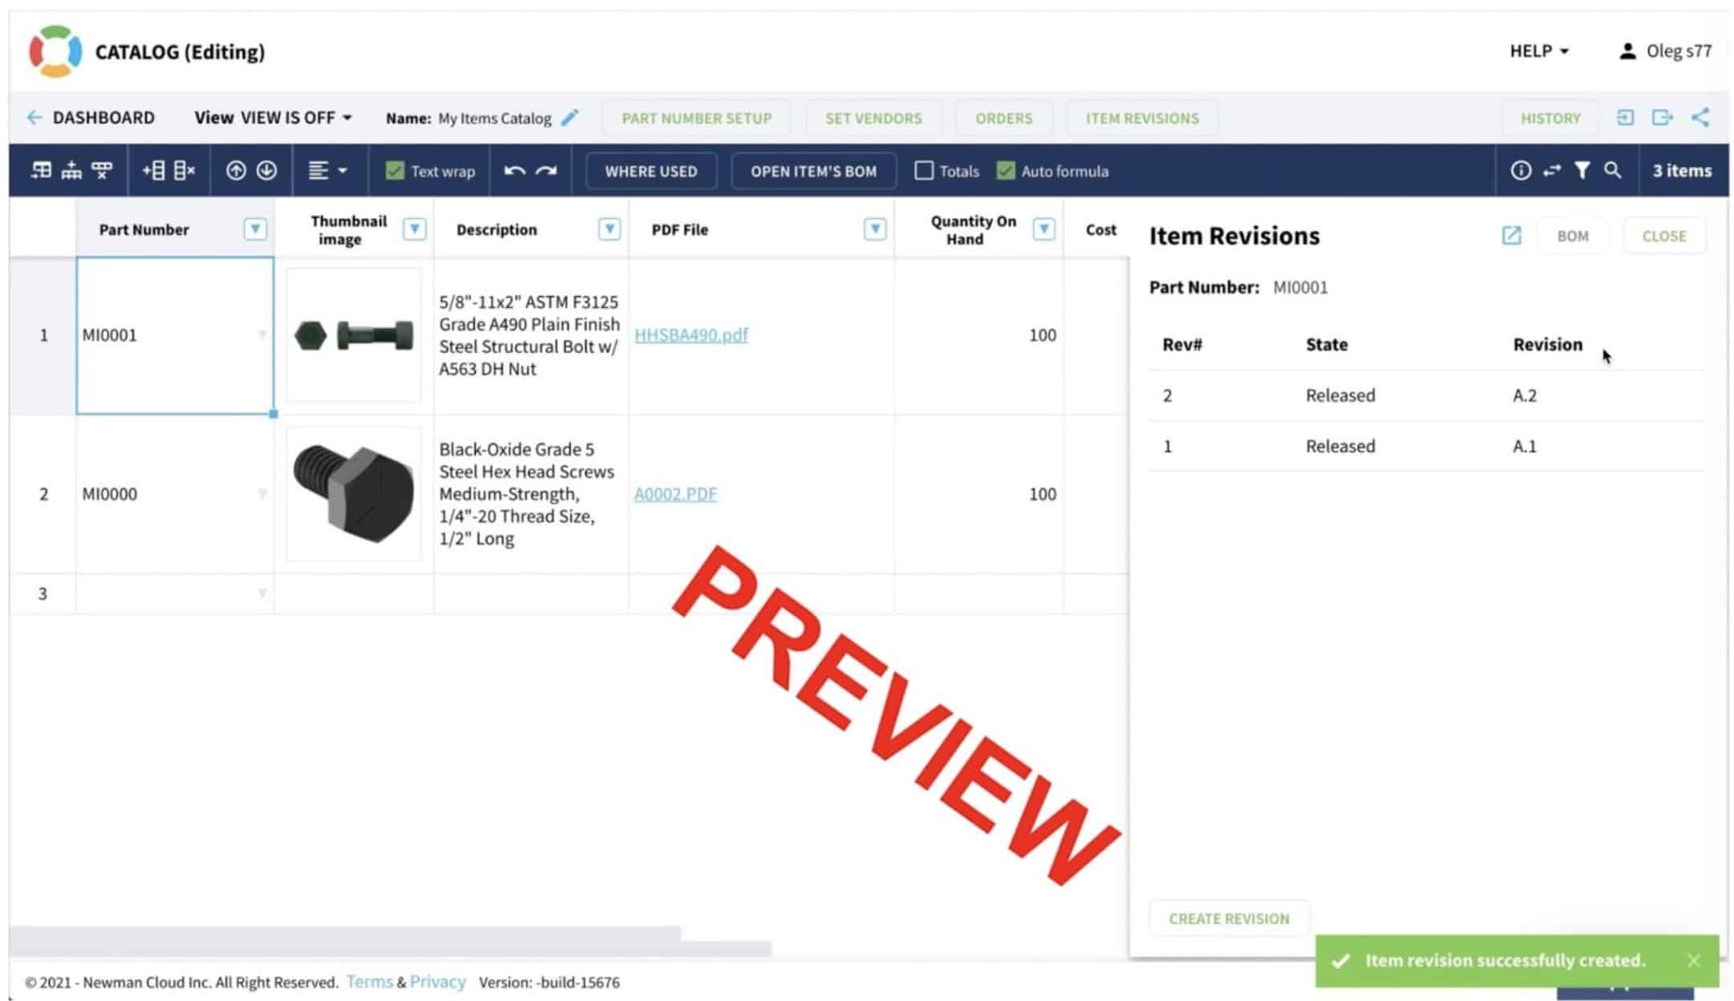Select the ORDERS menu tab

coord(1004,117)
